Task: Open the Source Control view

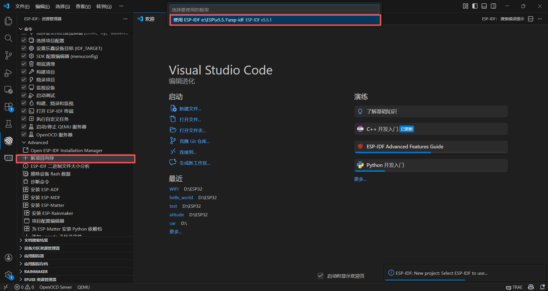Action: (9, 55)
